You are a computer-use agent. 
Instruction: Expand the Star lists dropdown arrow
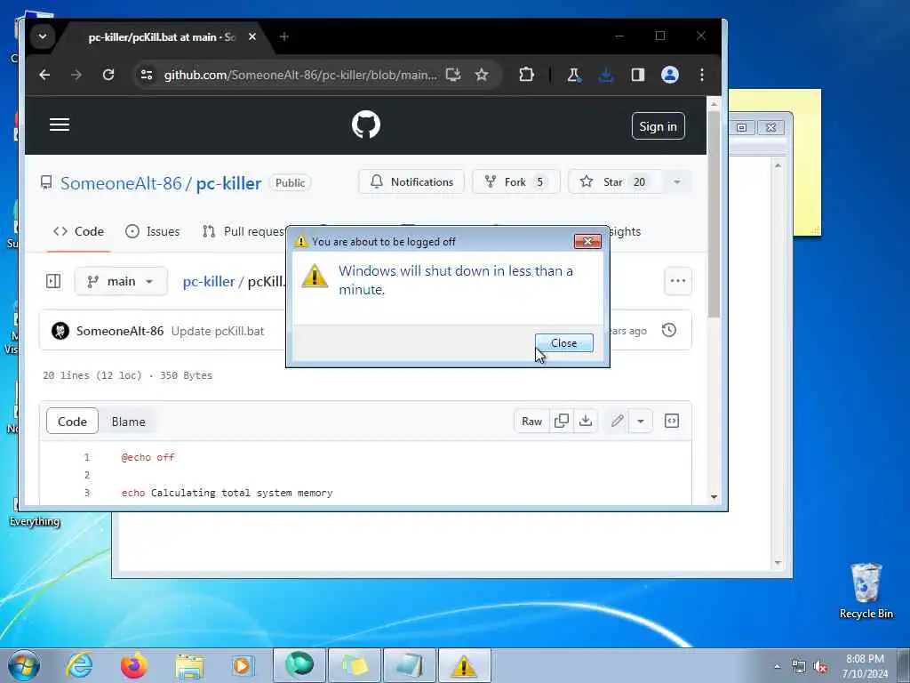[676, 181]
